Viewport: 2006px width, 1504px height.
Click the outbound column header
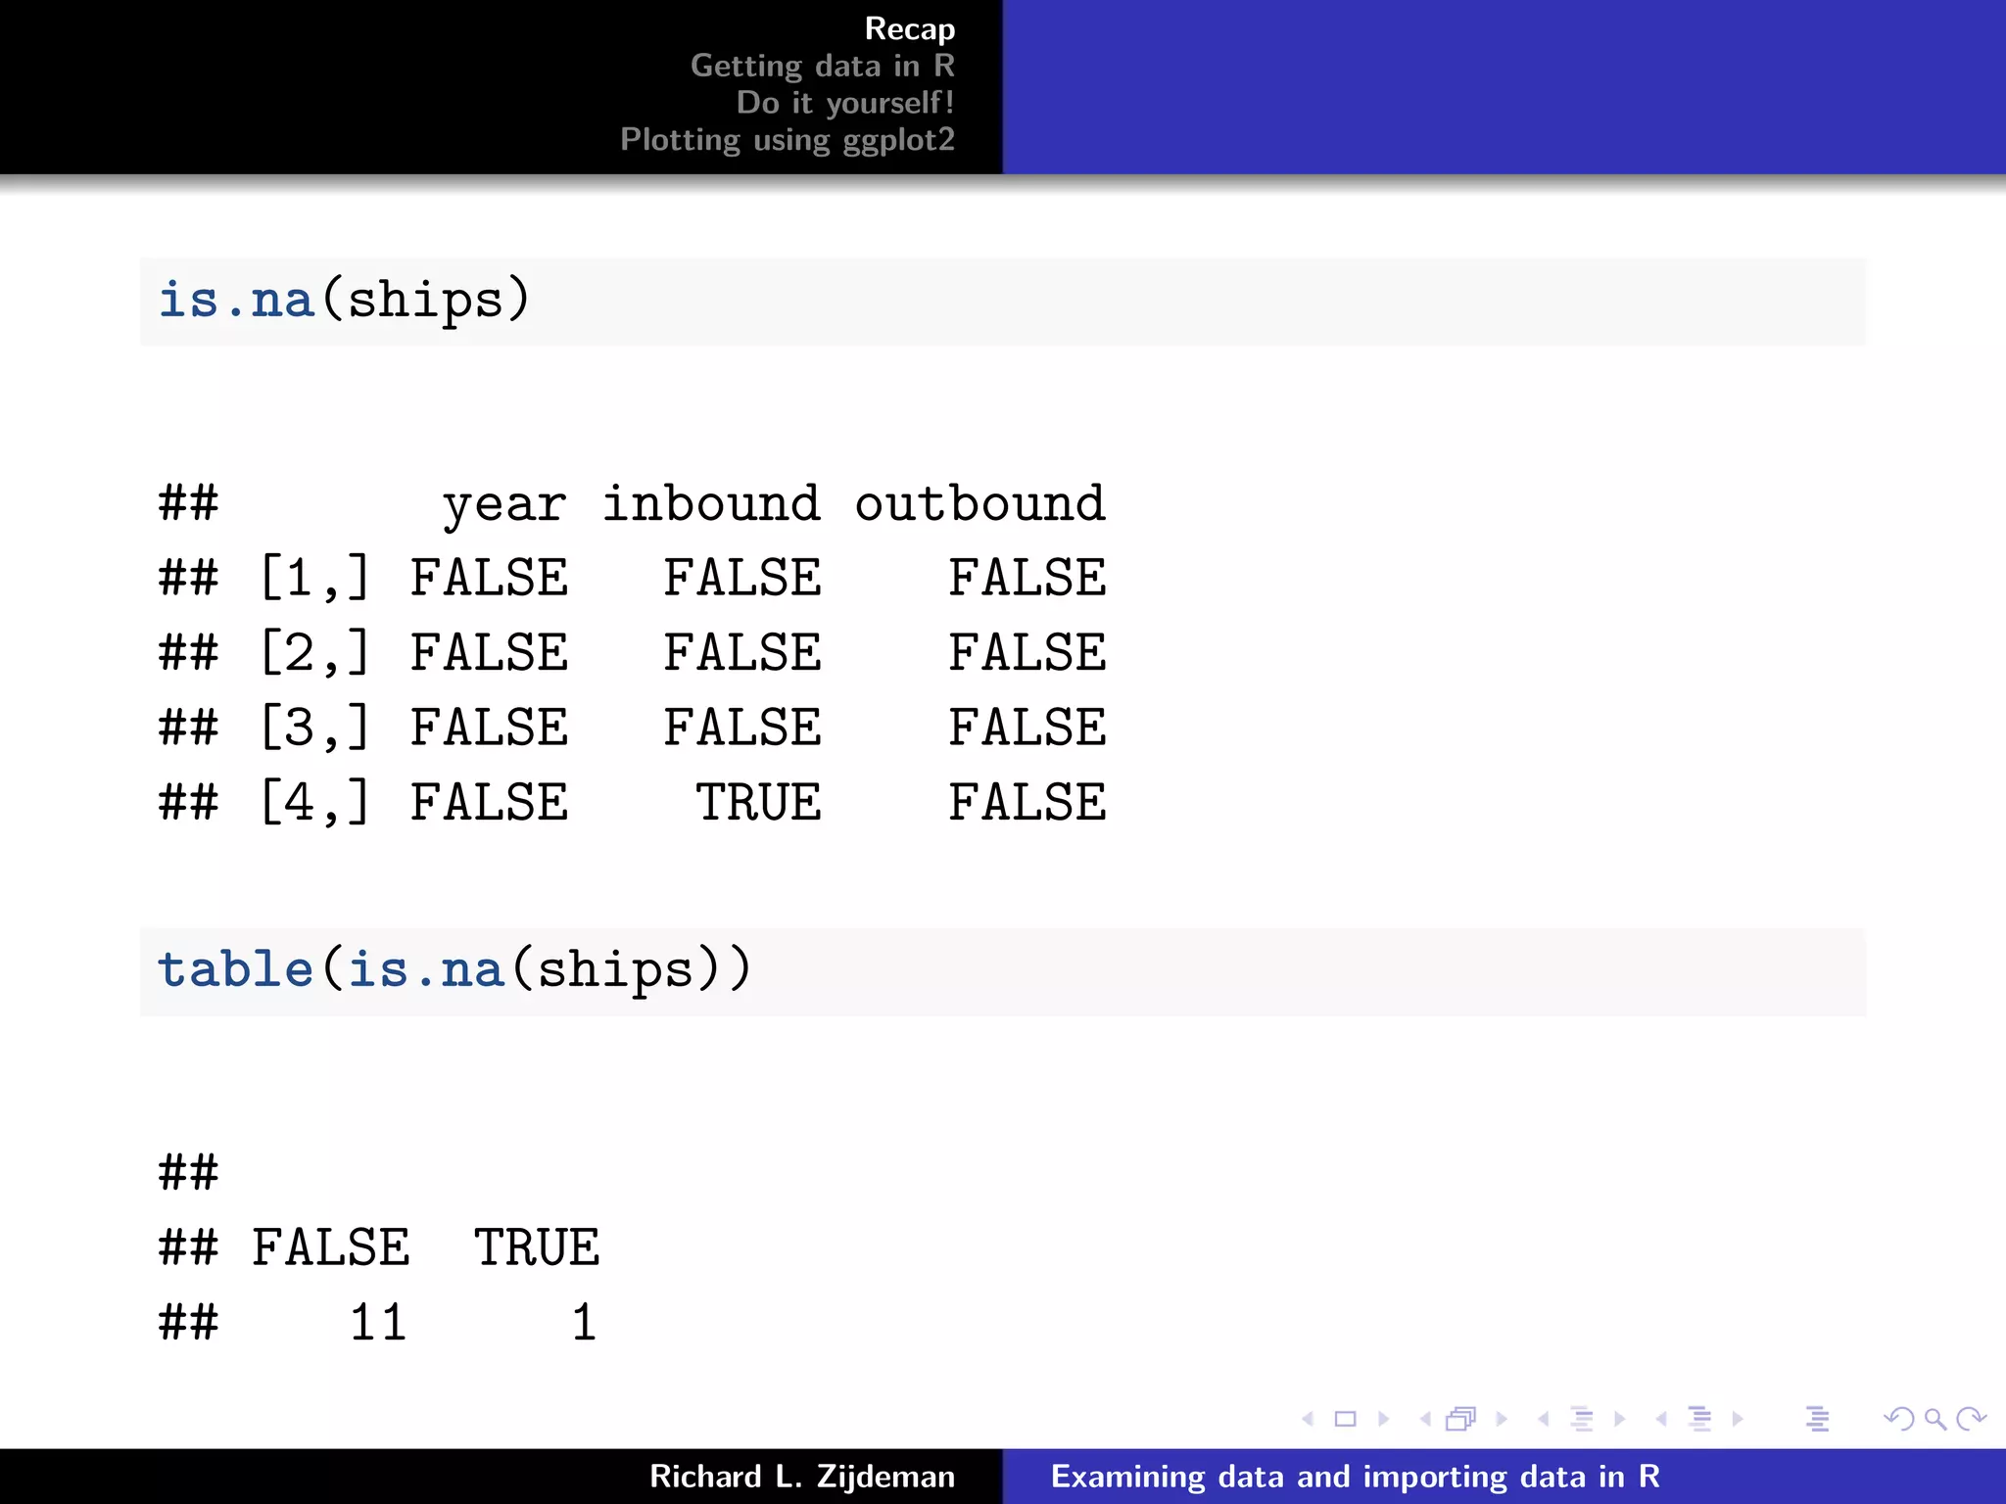tap(980, 503)
